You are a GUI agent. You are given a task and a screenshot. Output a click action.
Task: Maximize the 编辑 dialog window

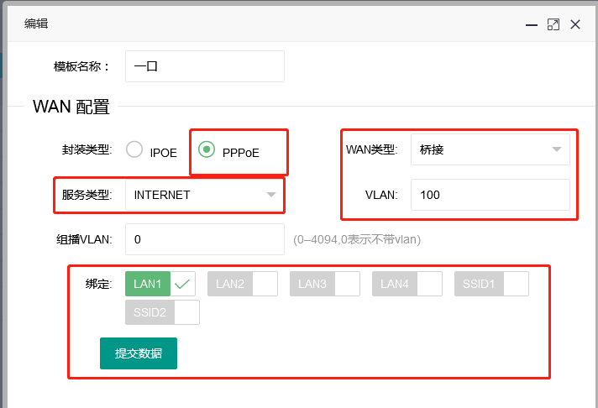coord(553,25)
